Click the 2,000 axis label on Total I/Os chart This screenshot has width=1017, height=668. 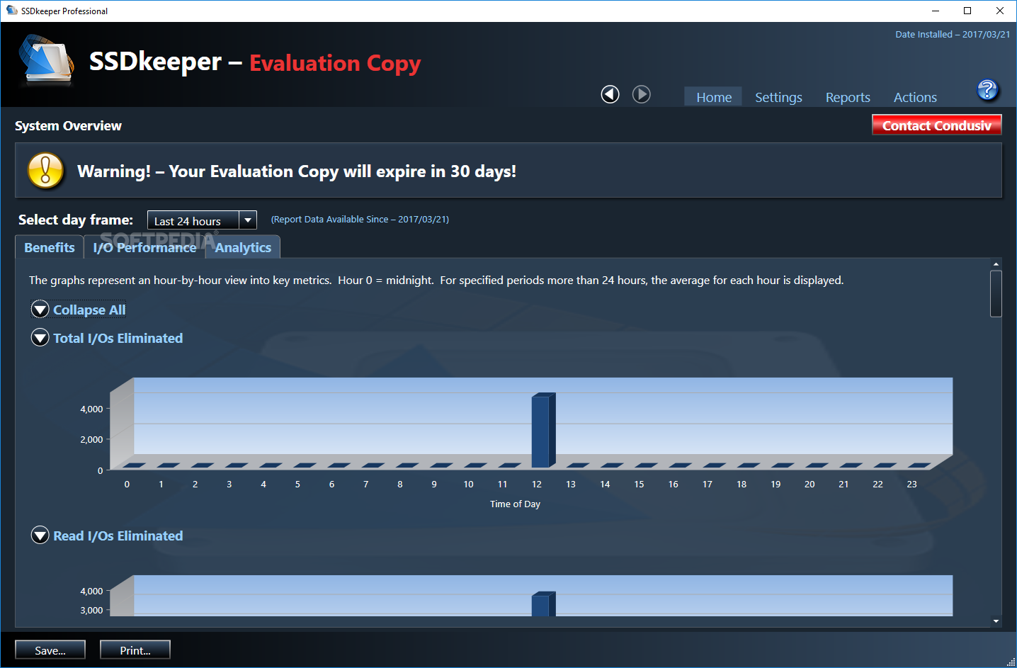[x=91, y=439]
